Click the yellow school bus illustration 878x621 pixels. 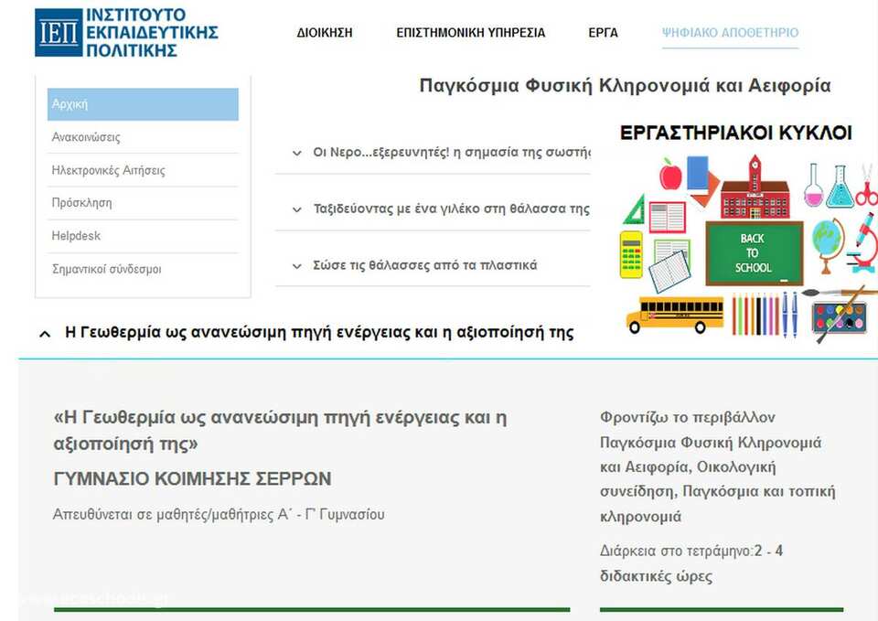(674, 315)
